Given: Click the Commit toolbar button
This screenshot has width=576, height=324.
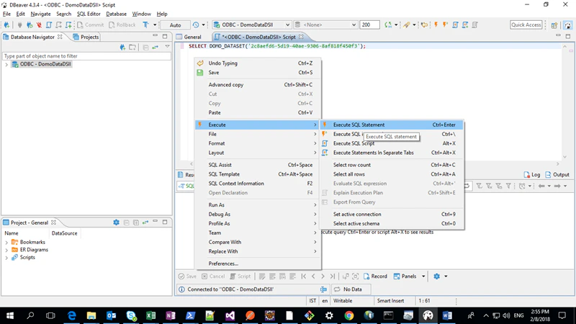Looking at the screenshot, I should click(x=91, y=25).
